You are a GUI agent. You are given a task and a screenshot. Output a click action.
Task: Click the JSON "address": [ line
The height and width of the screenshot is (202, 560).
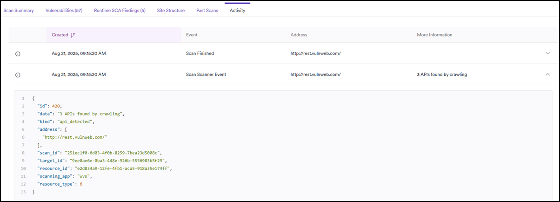tap(52, 129)
